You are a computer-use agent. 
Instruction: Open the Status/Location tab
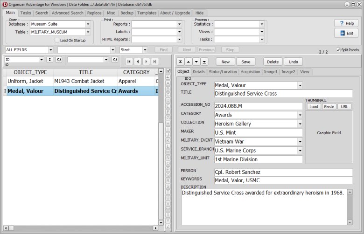(223, 72)
